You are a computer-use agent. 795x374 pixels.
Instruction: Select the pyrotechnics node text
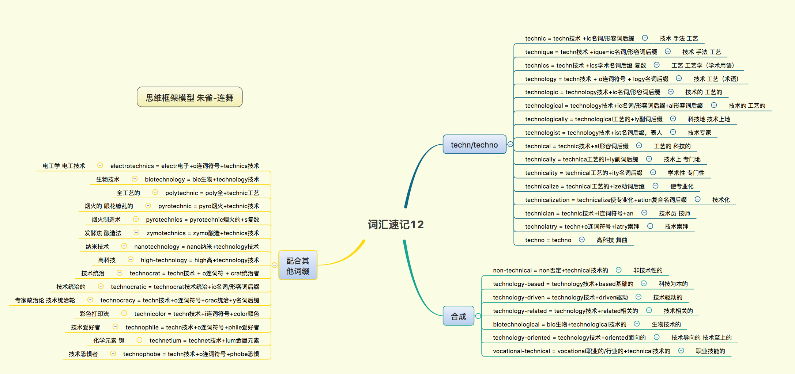click(x=203, y=220)
